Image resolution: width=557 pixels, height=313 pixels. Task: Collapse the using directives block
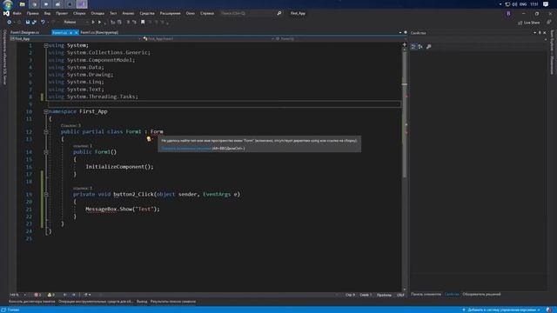click(46, 45)
